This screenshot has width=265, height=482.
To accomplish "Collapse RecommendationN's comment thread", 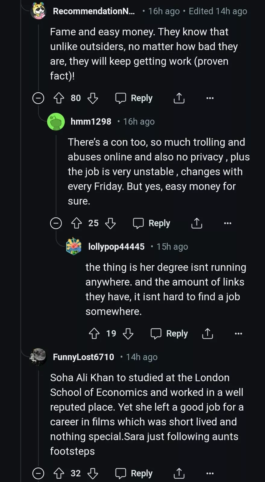I will [x=38, y=98].
